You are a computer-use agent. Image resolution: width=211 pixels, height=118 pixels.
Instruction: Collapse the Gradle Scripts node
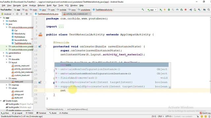click(1, 101)
